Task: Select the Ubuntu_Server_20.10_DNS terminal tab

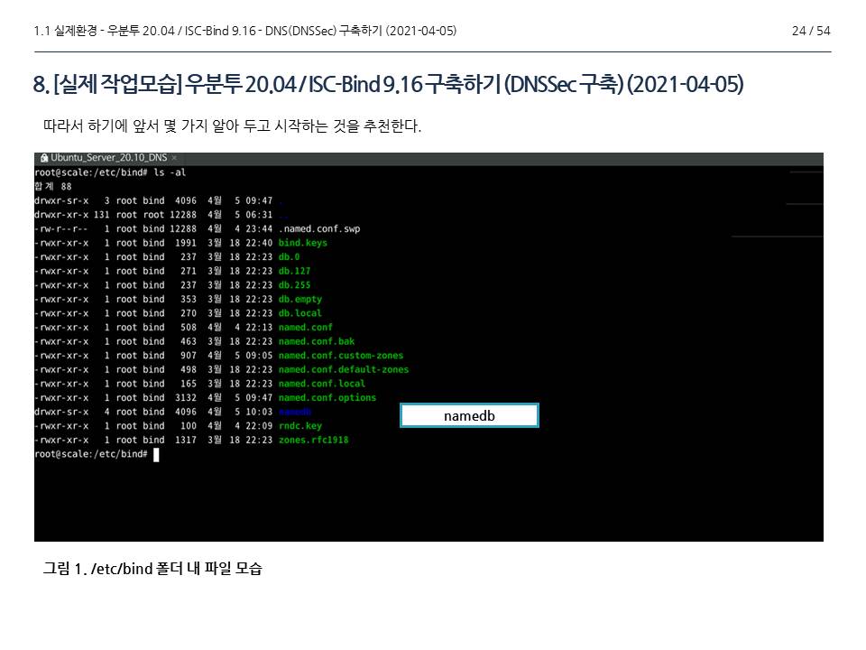Action: click(108, 158)
